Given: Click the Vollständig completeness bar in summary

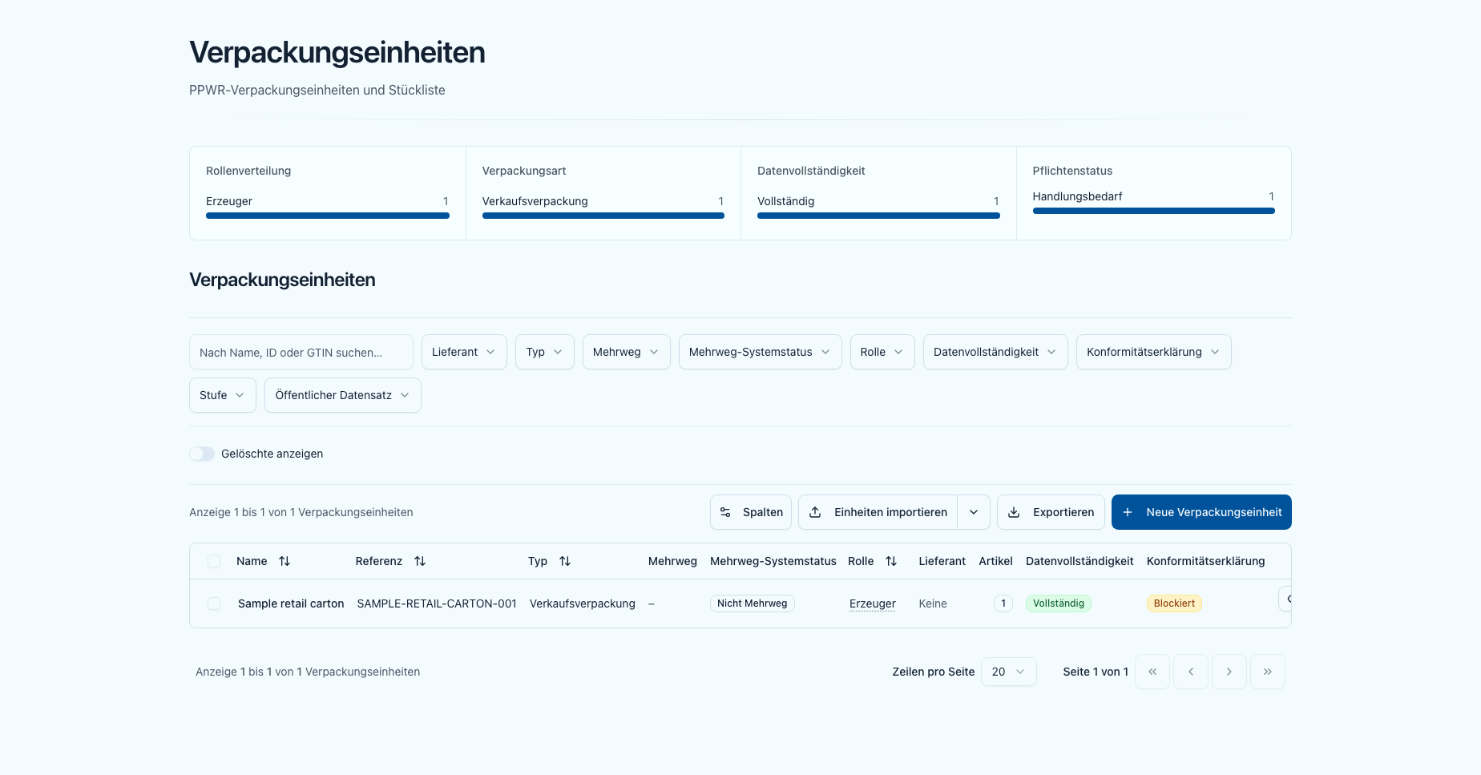Looking at the screenshot, I should pyautogui.click(x=878, y=216).
